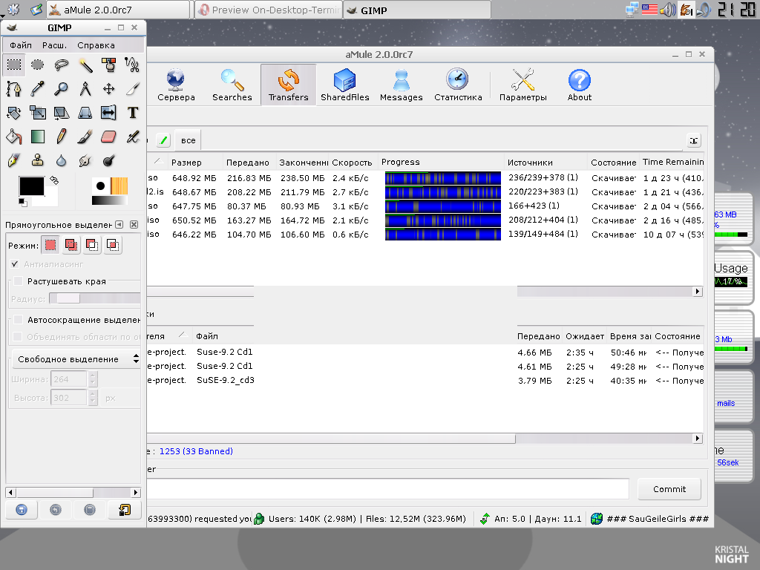Screen dimensions: 760x570
Task: Open SharedFiles in aMule toolbar
Action: pos(344,85)
